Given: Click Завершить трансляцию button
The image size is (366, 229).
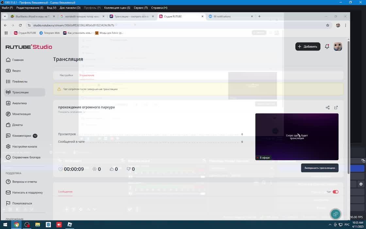Looking at the screenshot, I should point(320,168).
